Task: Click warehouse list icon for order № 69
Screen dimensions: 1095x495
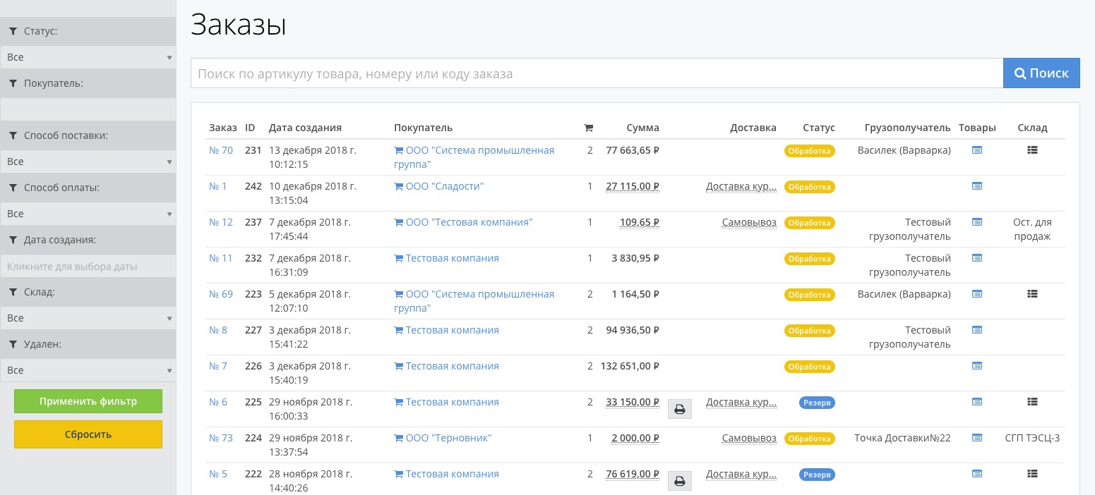Action: (x=1032, y=294)
